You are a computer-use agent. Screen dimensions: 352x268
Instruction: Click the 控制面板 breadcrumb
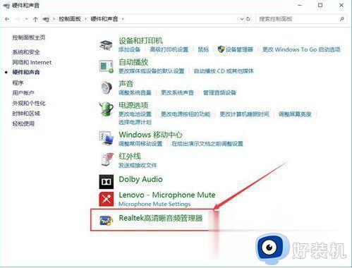[70, 19]
